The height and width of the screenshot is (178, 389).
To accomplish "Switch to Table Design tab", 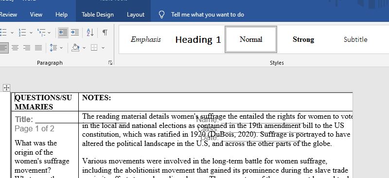I will 98,15.
